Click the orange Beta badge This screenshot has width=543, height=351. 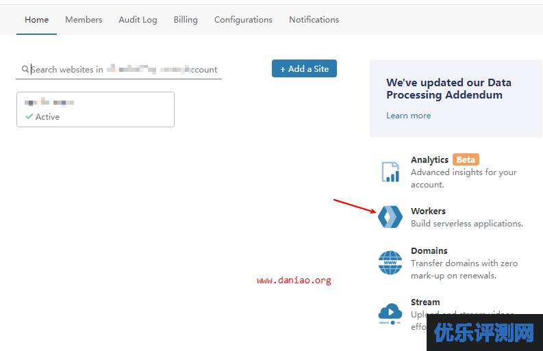(466, 159)
